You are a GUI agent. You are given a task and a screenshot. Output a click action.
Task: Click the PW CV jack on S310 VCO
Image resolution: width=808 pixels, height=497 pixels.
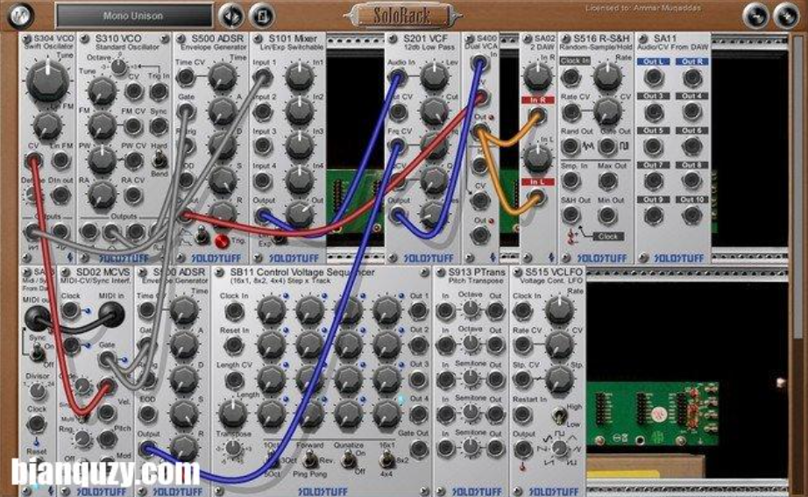click(x=133, y=160)
